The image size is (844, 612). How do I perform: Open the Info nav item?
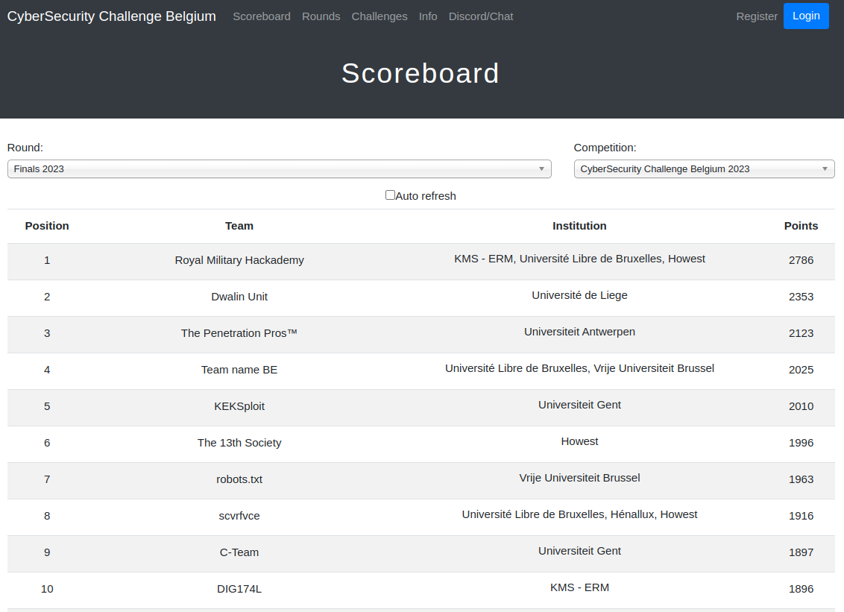[x=428, y=16]
